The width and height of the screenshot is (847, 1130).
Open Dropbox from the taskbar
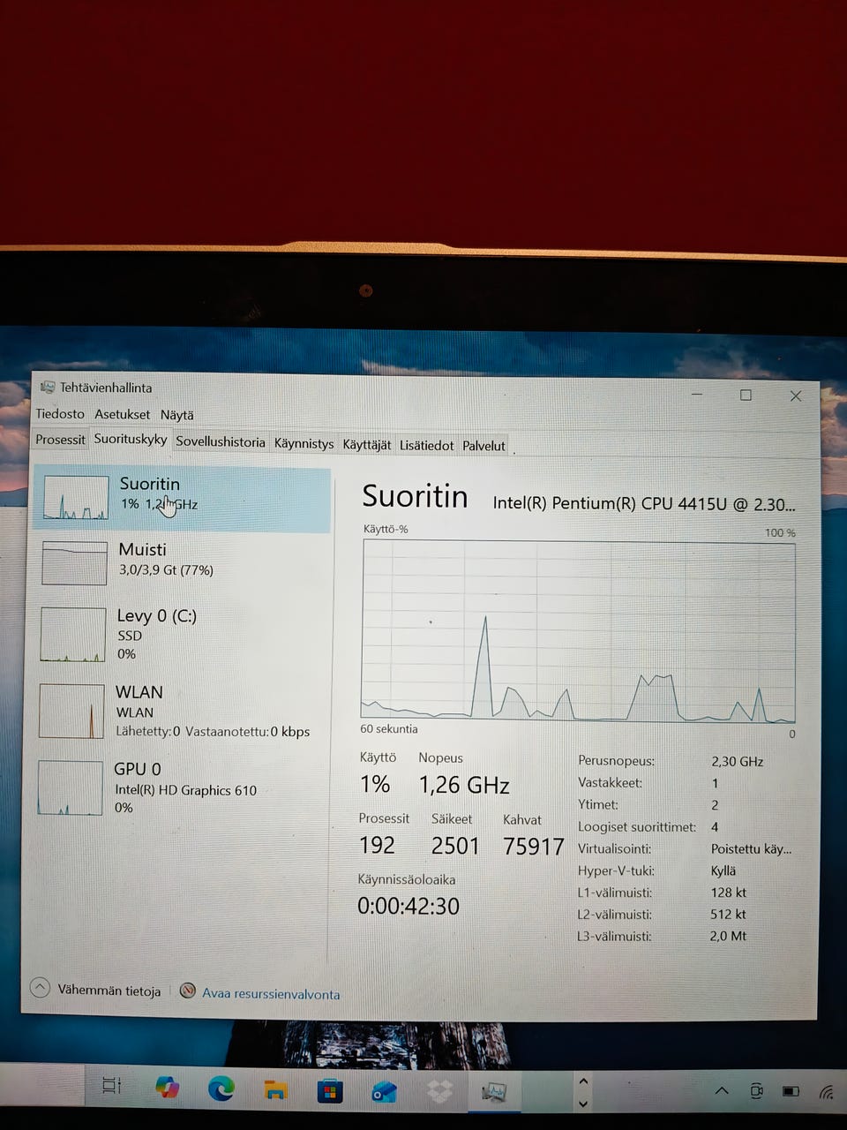tap(438, 1092)
